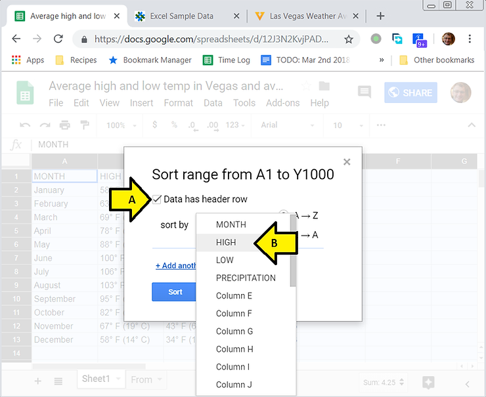Open the Chrome three-dot menu

(x=470, y=39)
